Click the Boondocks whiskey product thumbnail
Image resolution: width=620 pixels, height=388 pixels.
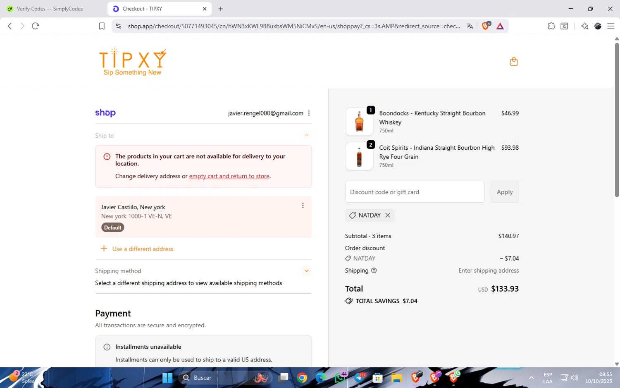click(x=359, y=122)
